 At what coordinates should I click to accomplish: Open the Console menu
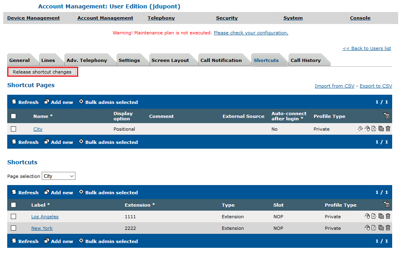tap(360, 18)
